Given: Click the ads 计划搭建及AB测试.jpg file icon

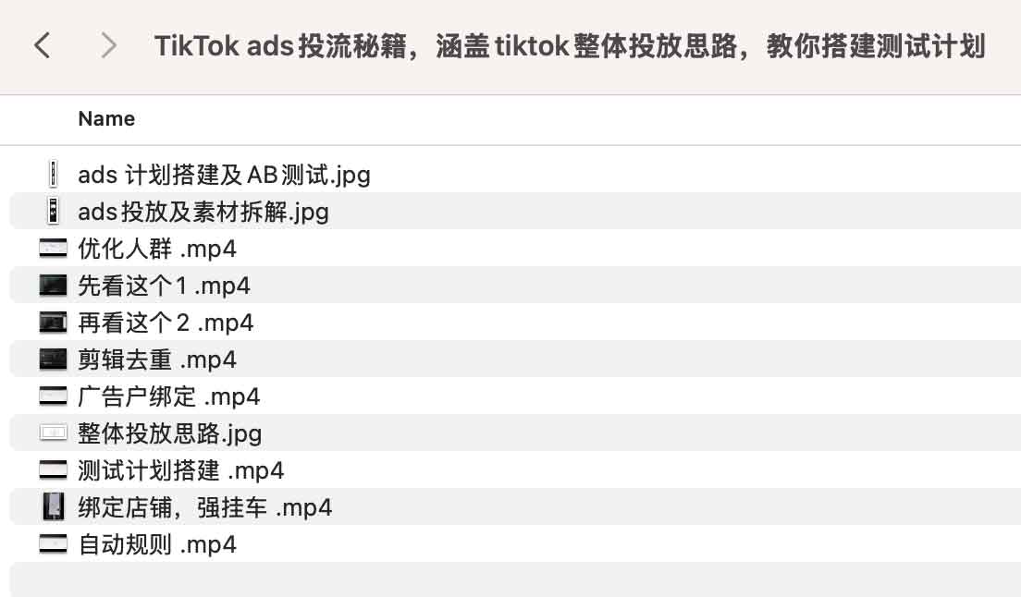Looking at the screenshot, I should 54,174.
